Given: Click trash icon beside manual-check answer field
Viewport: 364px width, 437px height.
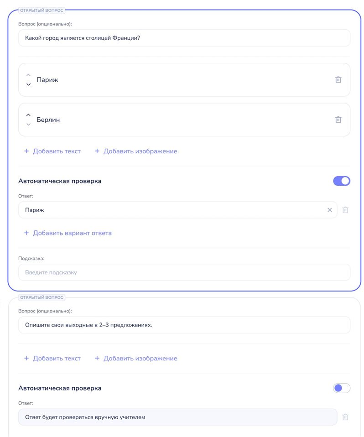Looking at the screenshot, I should tap(345, 417).
